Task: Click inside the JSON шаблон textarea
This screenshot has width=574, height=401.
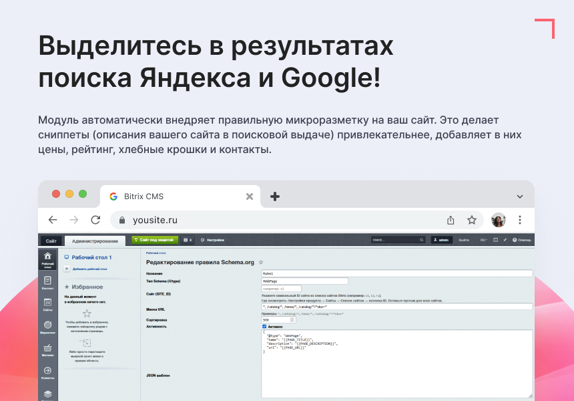Action: [x=397, y=364]
